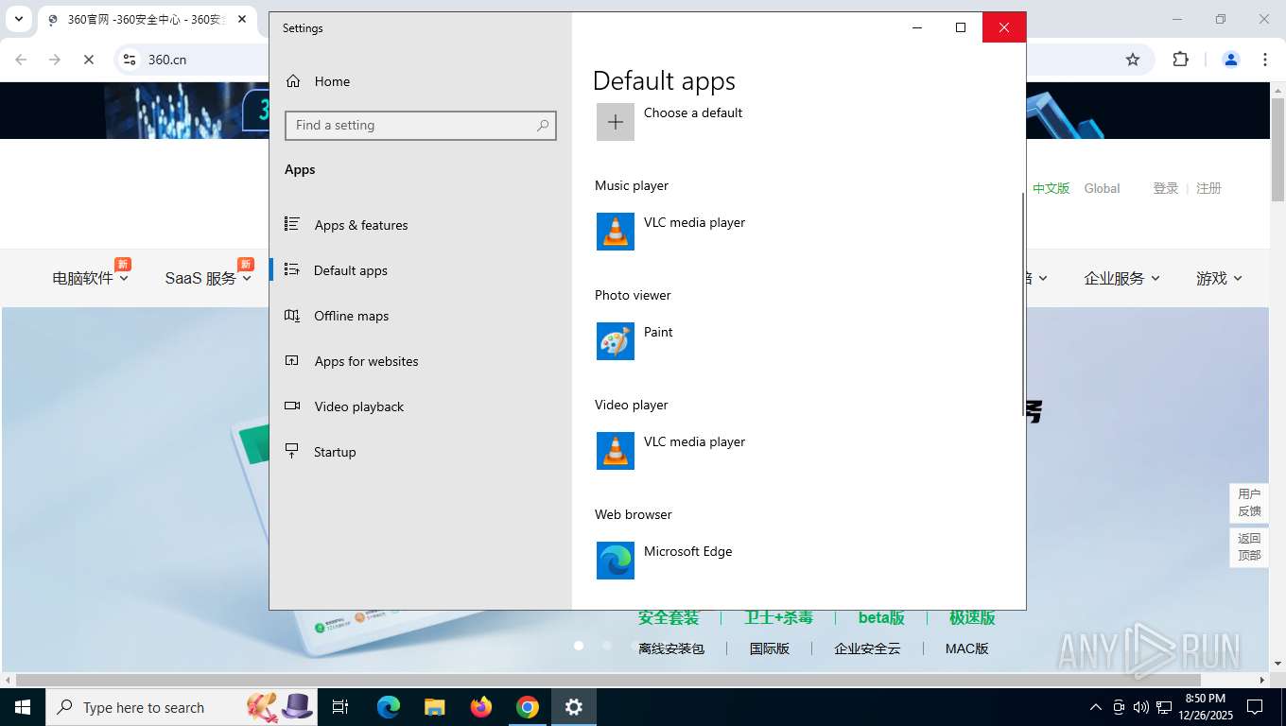Click the 用户反馈 side button
This screenshot has height=726, width=1286.
coord(1249,502)
